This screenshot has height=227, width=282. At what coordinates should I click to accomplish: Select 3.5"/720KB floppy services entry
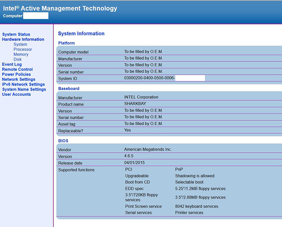click(141, 198)
